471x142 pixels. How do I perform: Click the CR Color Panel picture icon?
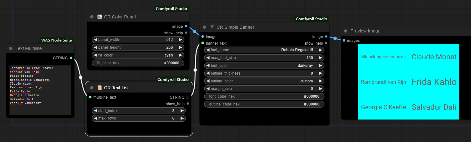coord(99,17)
